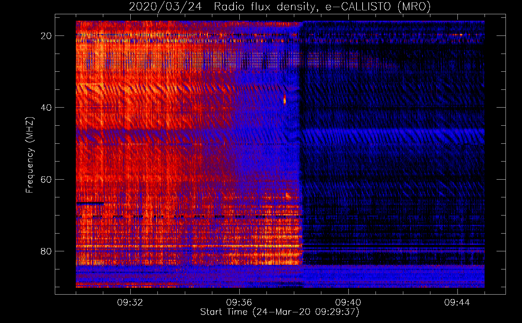The image size is (522, 323).
Task: Click the date 2020/03/24 in the title
Action: (x=166, y=6)
